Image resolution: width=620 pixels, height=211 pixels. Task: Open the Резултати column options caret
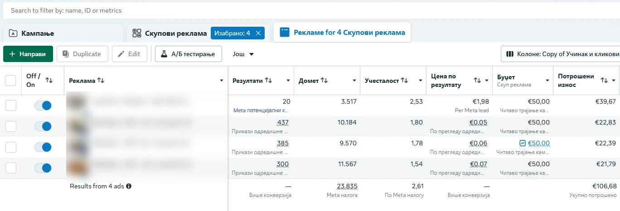tap(288, 81)
